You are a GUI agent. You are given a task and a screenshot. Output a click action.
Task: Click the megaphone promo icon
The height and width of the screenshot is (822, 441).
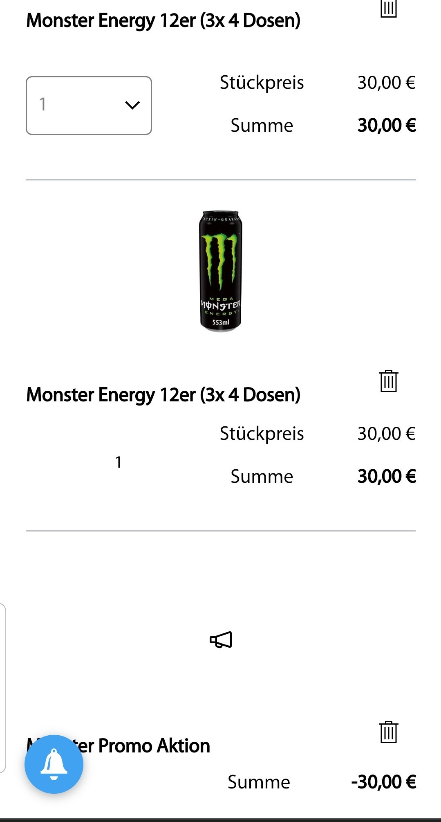[x=221, y=640]
